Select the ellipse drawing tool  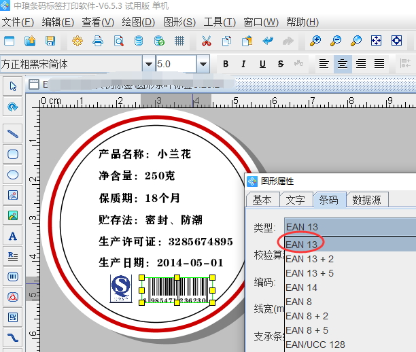coord(13,175)
